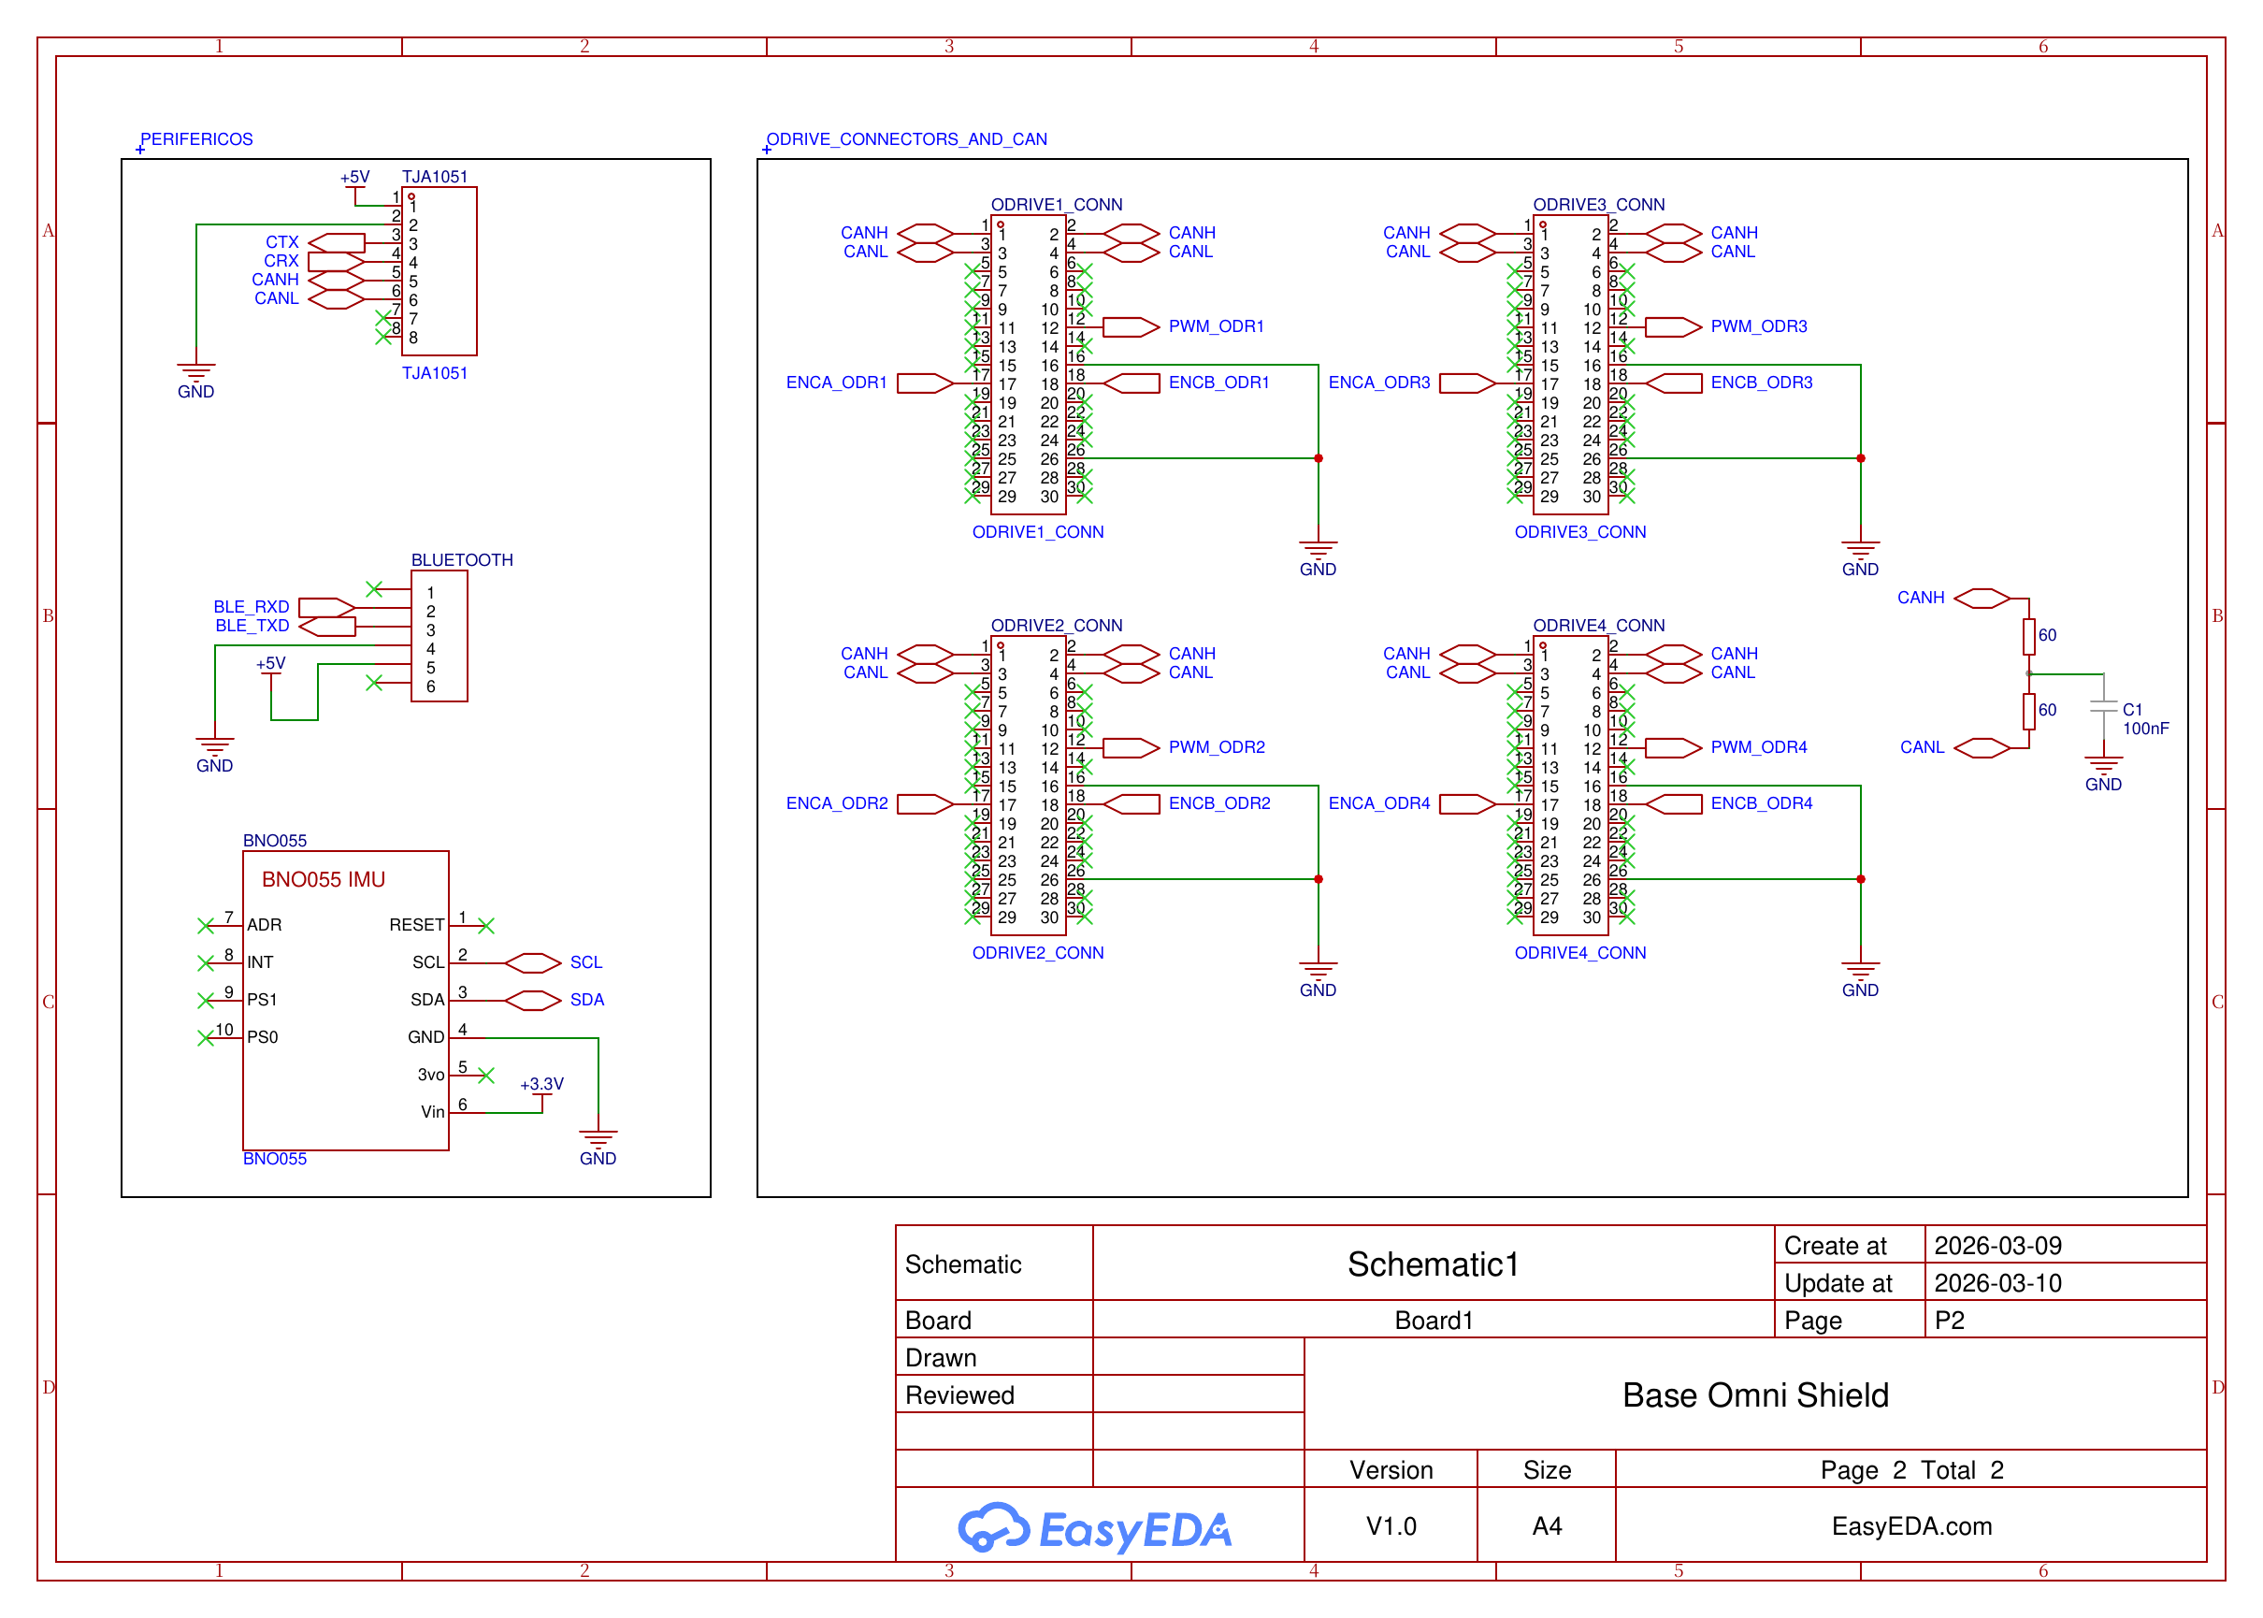This screenshot has height=1618, width=2263.
Task: Select the ODRIVE_CONNECTORS_AND_CAN block label
Action: [x=906, y=139]
